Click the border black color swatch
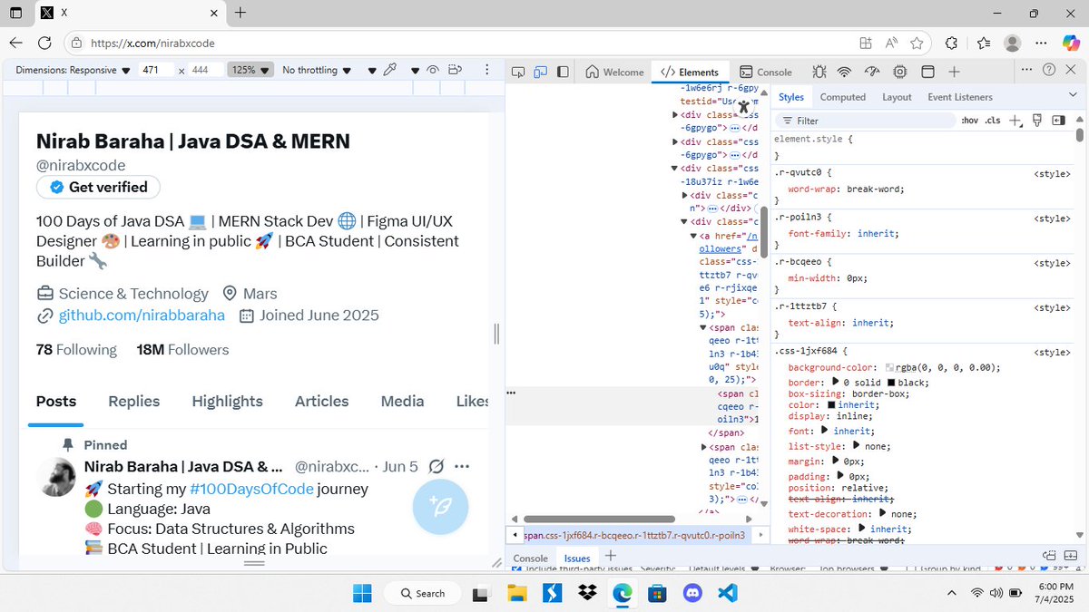Viewport: 1089px width, 612px height. pyautogui.click(x=892, y=383)
